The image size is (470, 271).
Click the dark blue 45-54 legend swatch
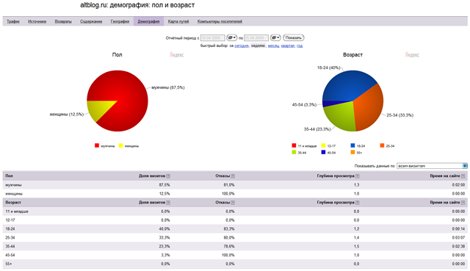click(x=323, y=152)
